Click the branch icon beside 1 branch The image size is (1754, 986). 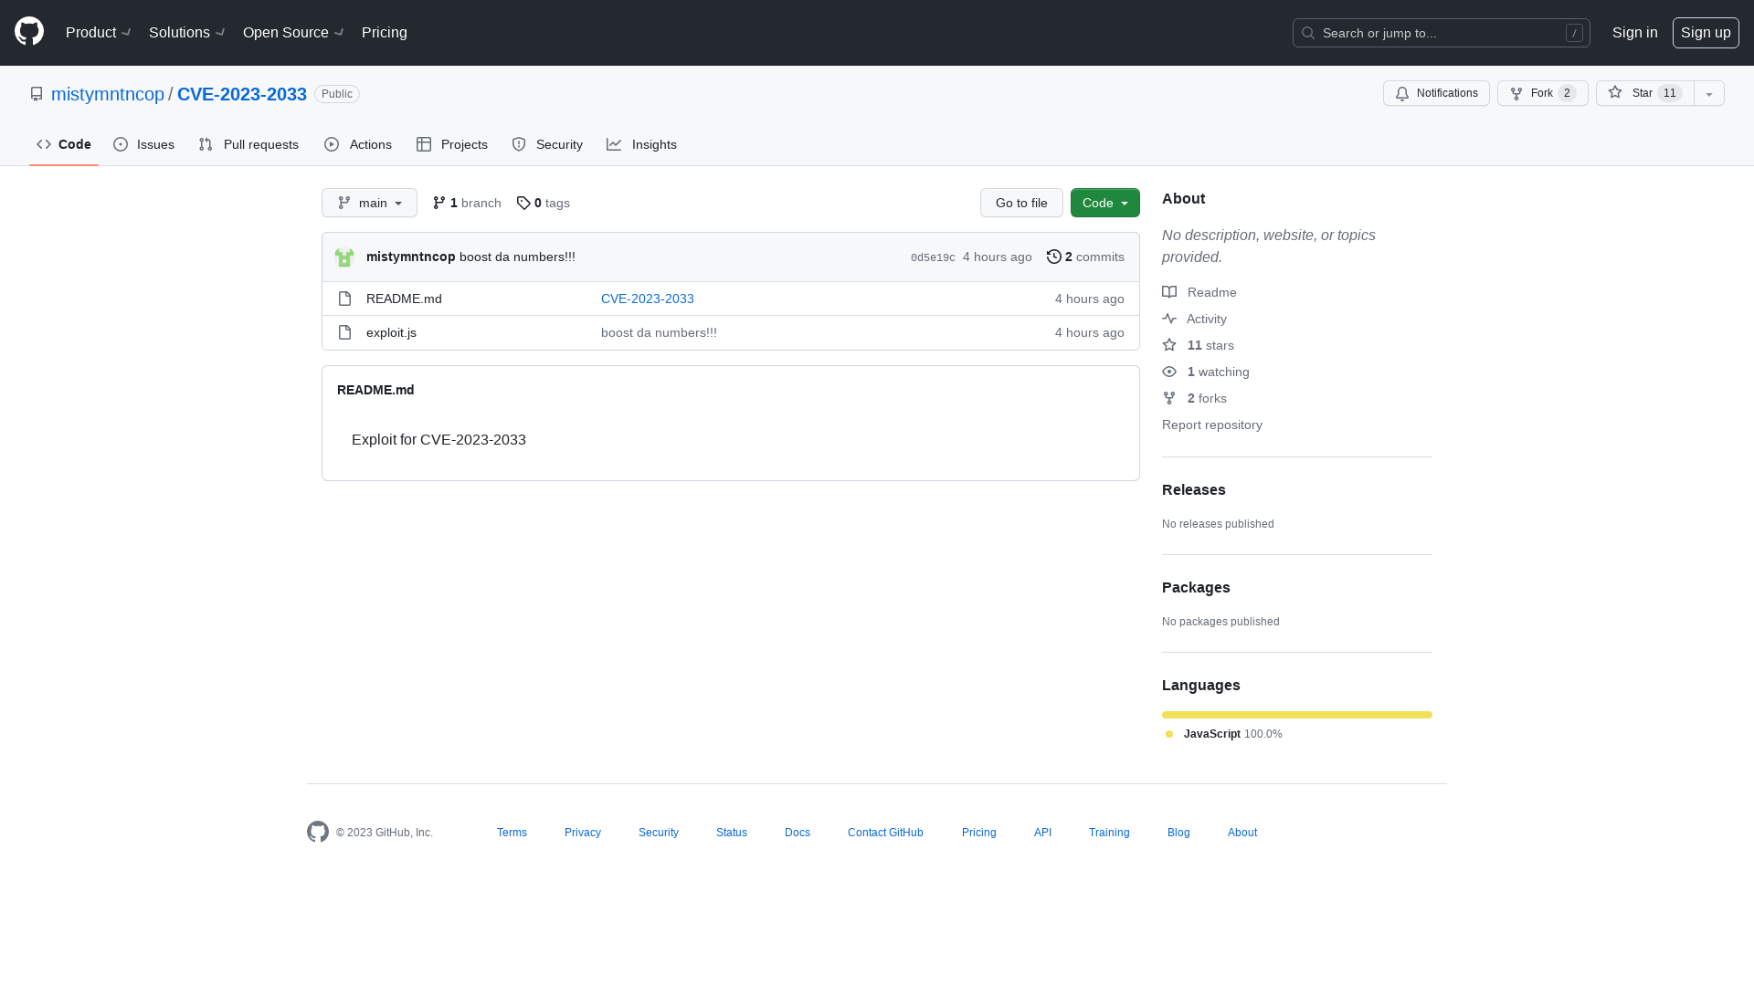(439, 203)
